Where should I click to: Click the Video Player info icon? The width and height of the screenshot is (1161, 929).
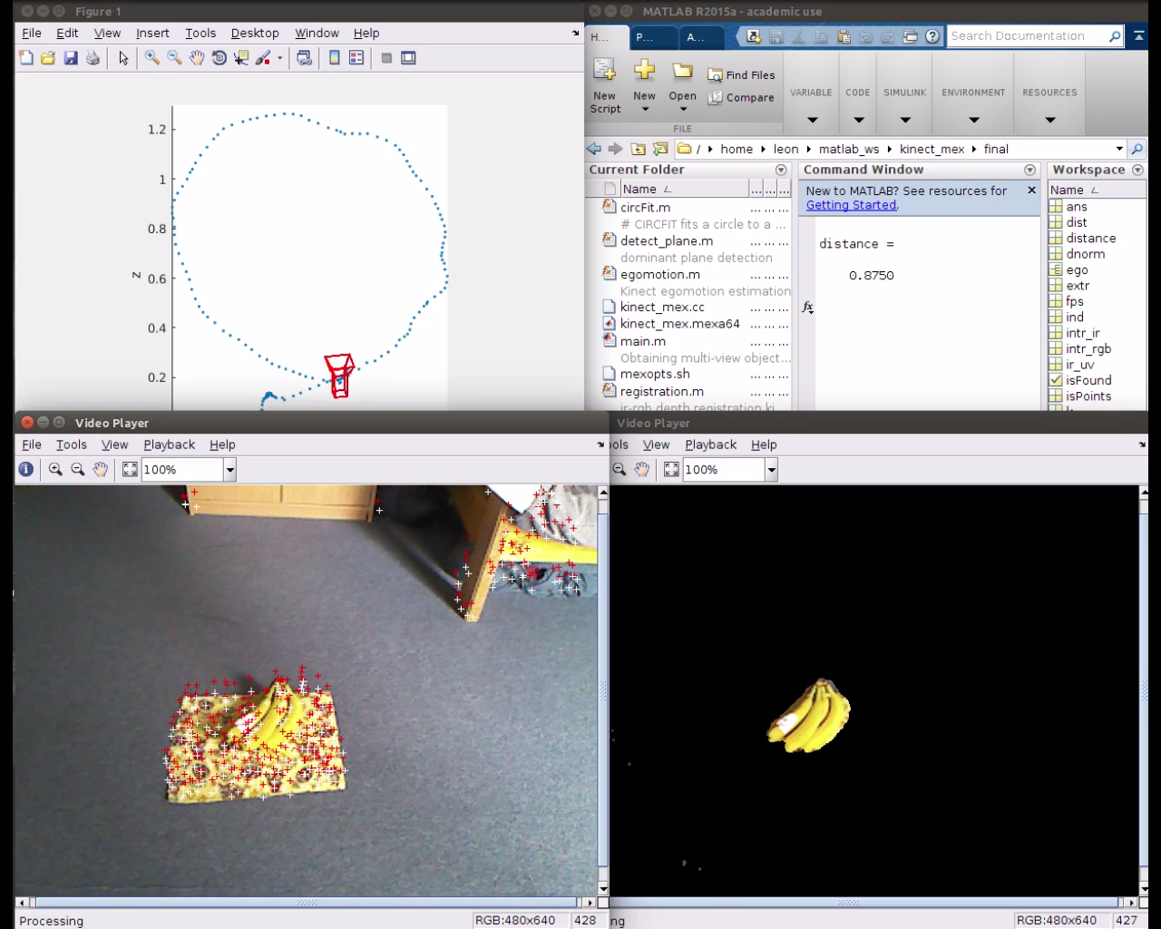pyautogui.click(x=26, y=469)
